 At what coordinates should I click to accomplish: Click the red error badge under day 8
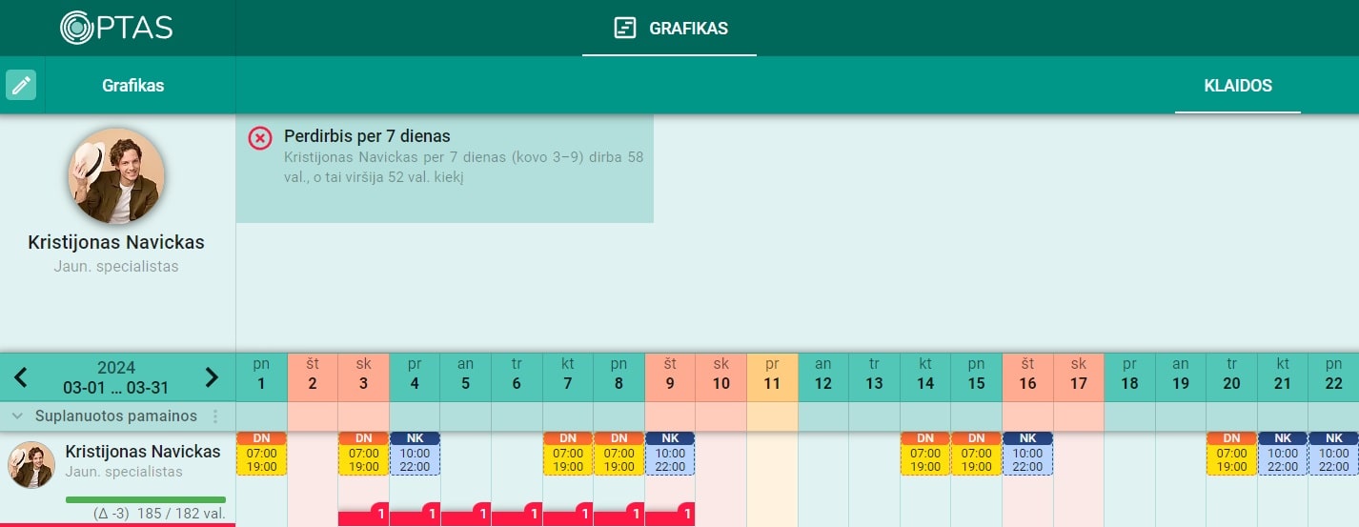click(619, 515)
